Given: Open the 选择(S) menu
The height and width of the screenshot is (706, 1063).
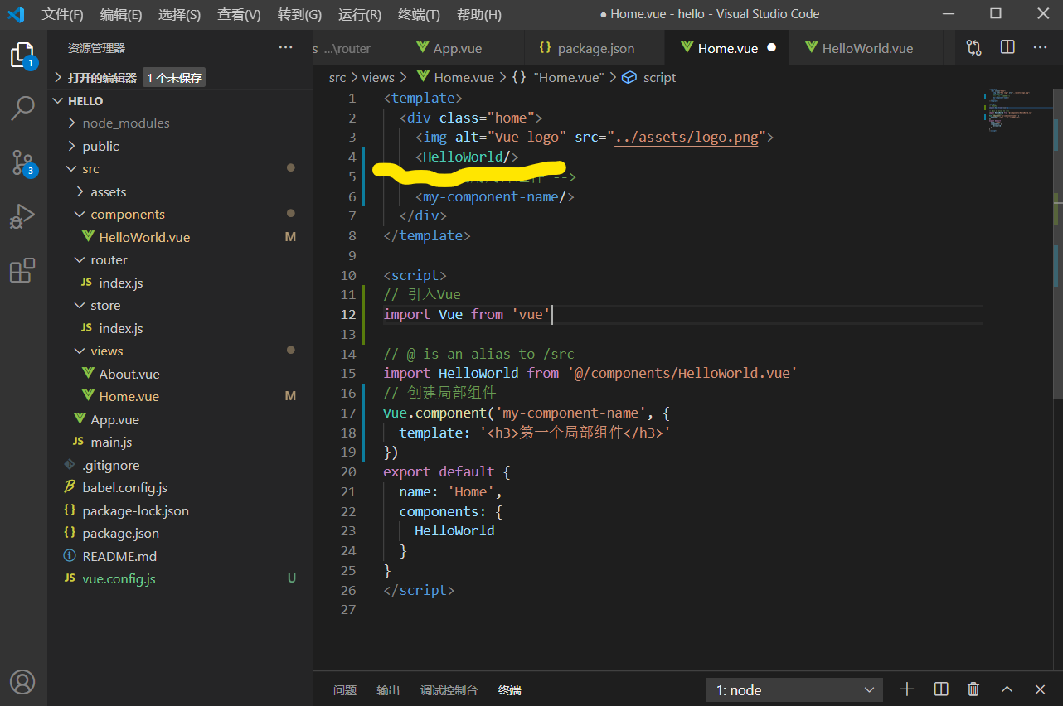Looking at the screenshot, I should (x=179, y=14).
